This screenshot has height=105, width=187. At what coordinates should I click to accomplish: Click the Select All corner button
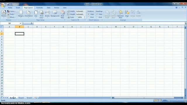pos(2,27)
